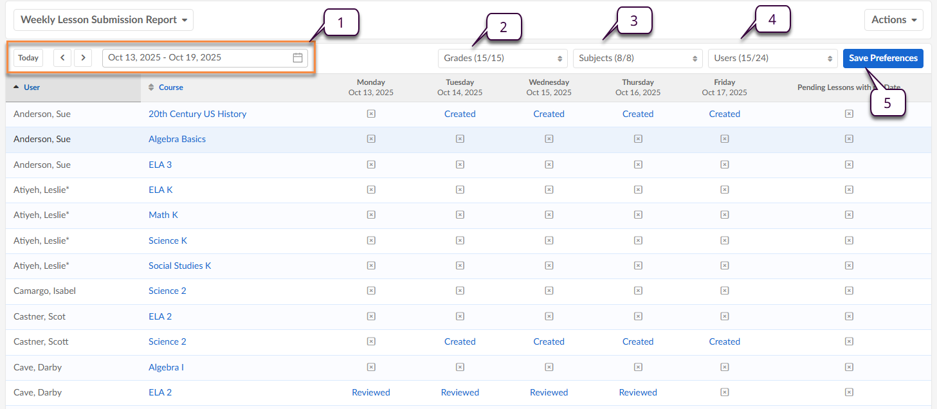The image size is (937, 409).
Task: Open the calendar icon in date field
Action: click(298, 58)
